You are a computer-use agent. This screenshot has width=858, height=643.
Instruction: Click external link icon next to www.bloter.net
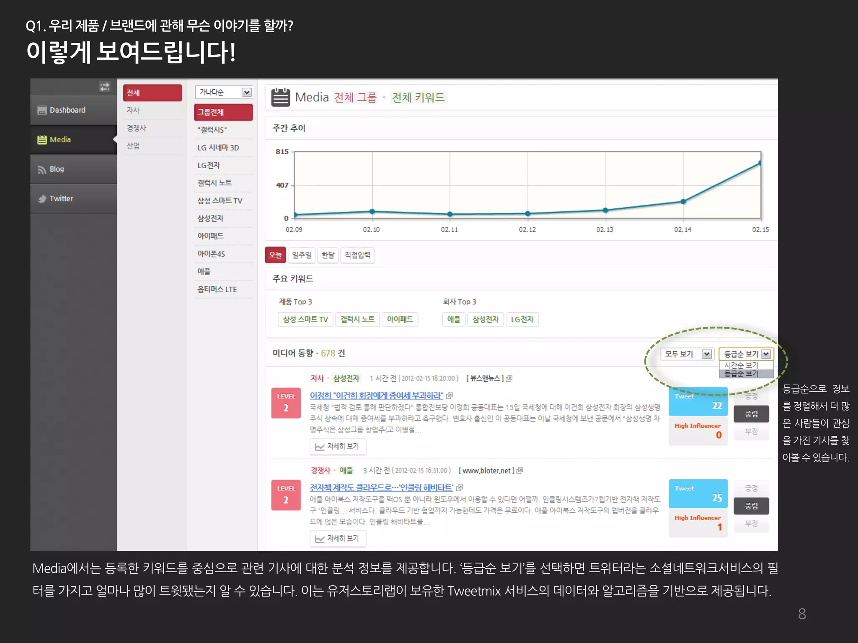520,471
